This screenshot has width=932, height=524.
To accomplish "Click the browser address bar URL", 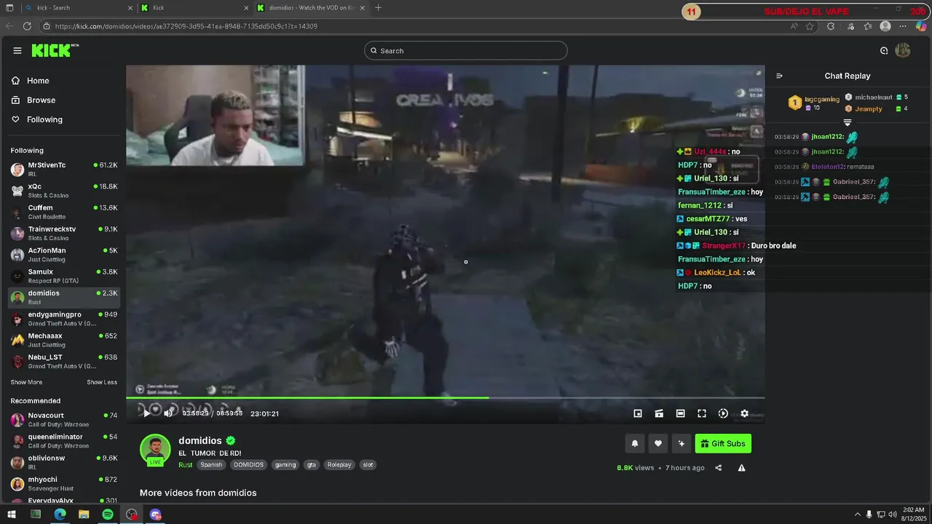I will (186, 26).
